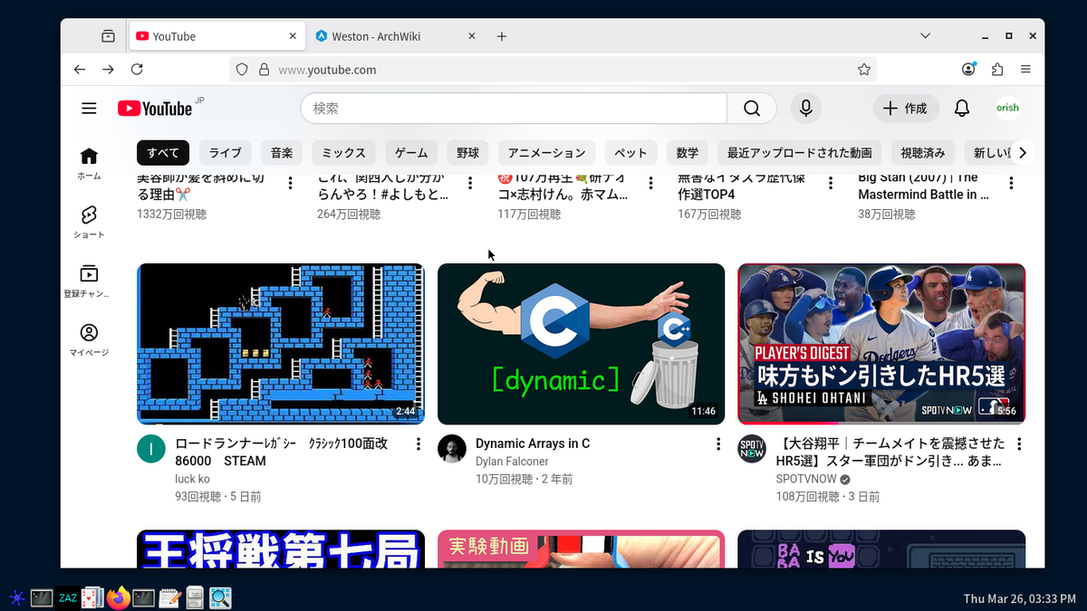This screenshot has width=1087, height=611.
Task: Open the ZAZ app in taskbar
Action: point(67,597)
